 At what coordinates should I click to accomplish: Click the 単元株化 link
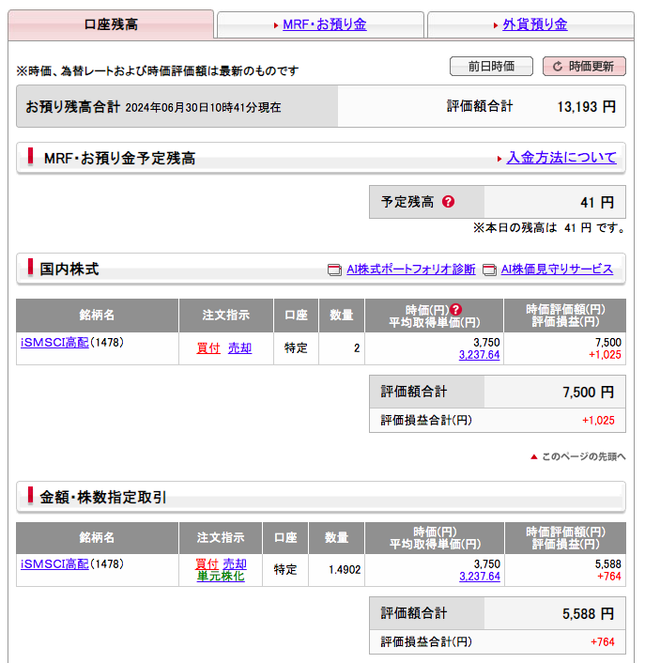pyautogui.click(x=221, y=576)
